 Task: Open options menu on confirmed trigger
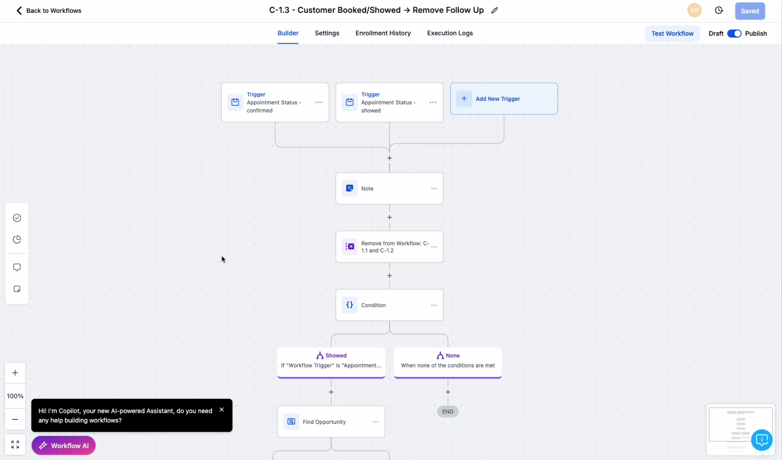tap(319, 102)
